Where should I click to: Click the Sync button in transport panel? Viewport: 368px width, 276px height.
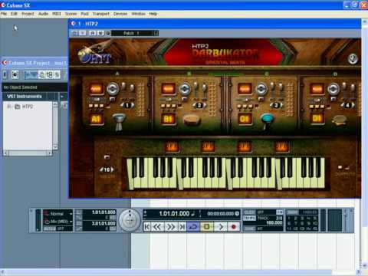point(249,228)
